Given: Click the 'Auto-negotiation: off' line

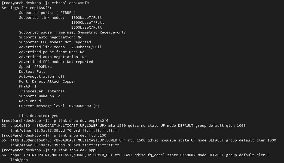Looking at the screenshot, I should pos(42,76).
